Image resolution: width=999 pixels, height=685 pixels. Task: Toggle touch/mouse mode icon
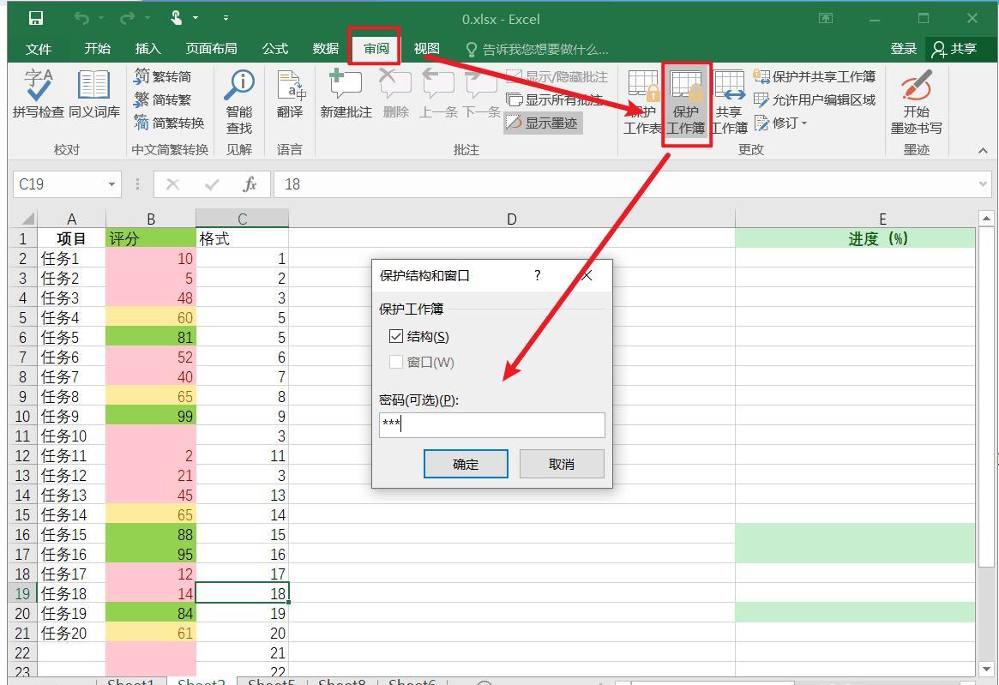tap(177, 18)
